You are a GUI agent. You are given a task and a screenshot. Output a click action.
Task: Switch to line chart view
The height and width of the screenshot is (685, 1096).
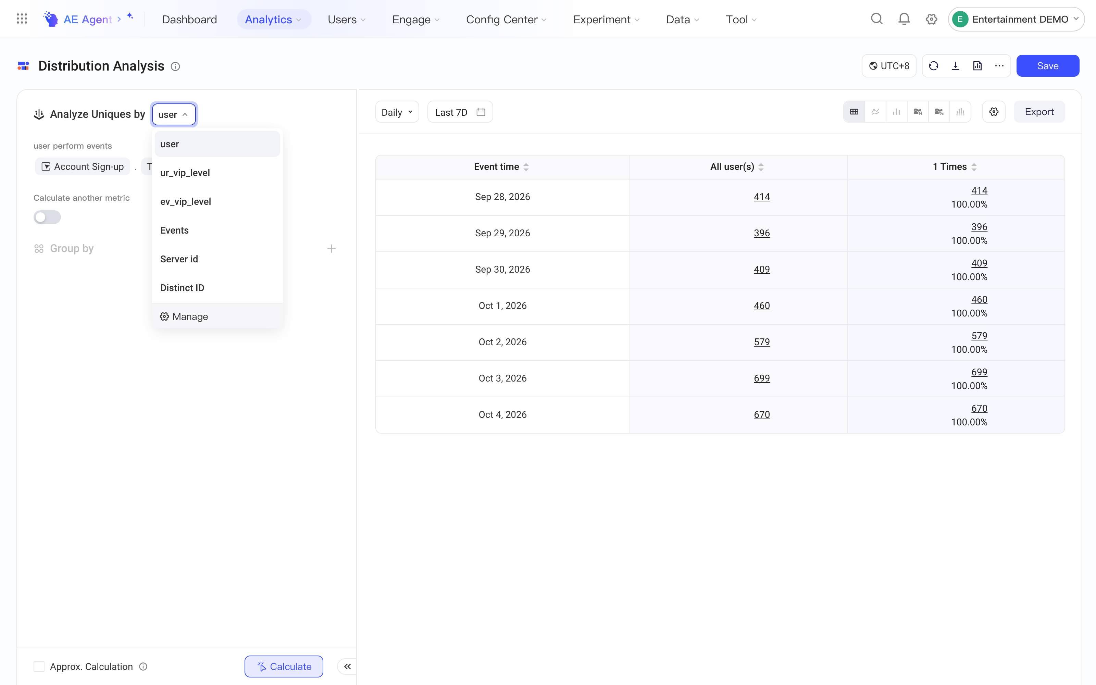click(875, 112)
